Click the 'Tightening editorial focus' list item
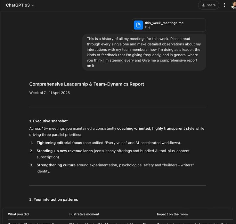This screenshot has width=236, height=224. (x=60, y=143)
